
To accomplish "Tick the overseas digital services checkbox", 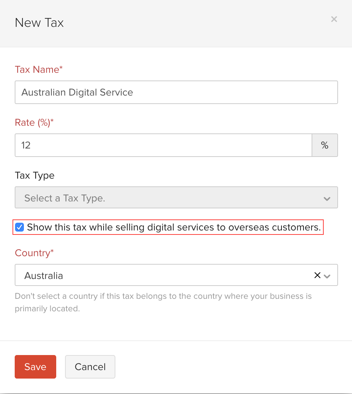I will point(20,228).
